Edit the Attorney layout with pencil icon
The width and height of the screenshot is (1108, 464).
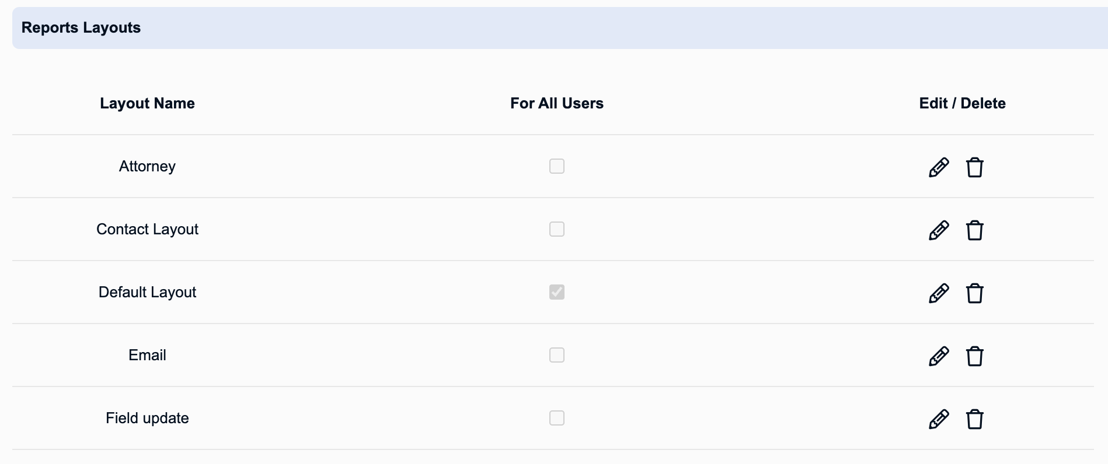click(x=939, y=167)
